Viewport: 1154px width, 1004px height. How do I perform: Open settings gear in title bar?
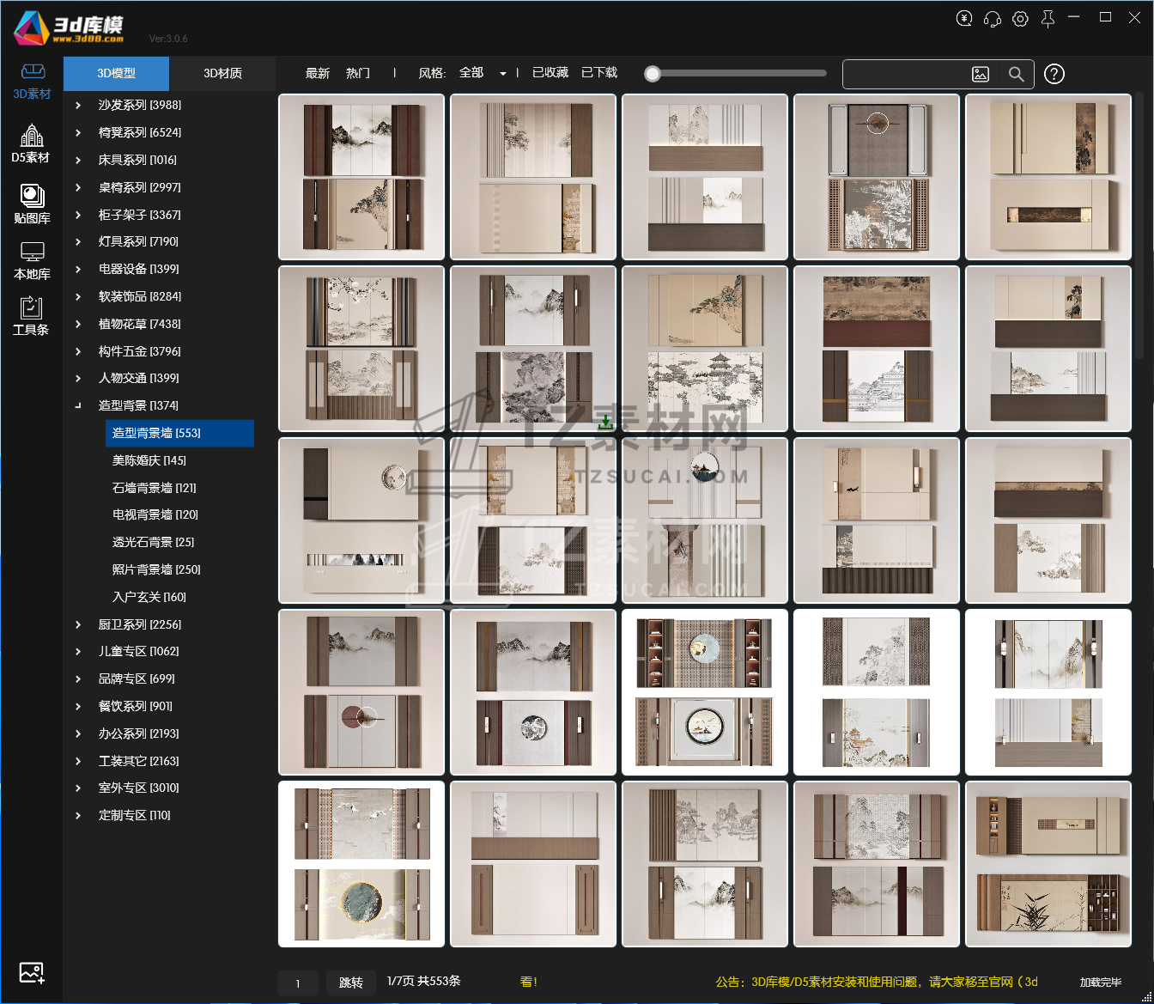point(1020,18)
